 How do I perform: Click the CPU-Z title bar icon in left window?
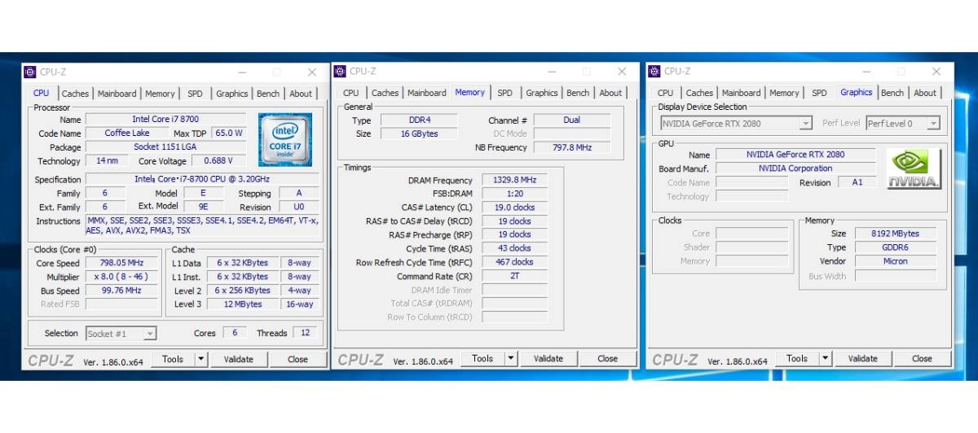coord(30,72)
